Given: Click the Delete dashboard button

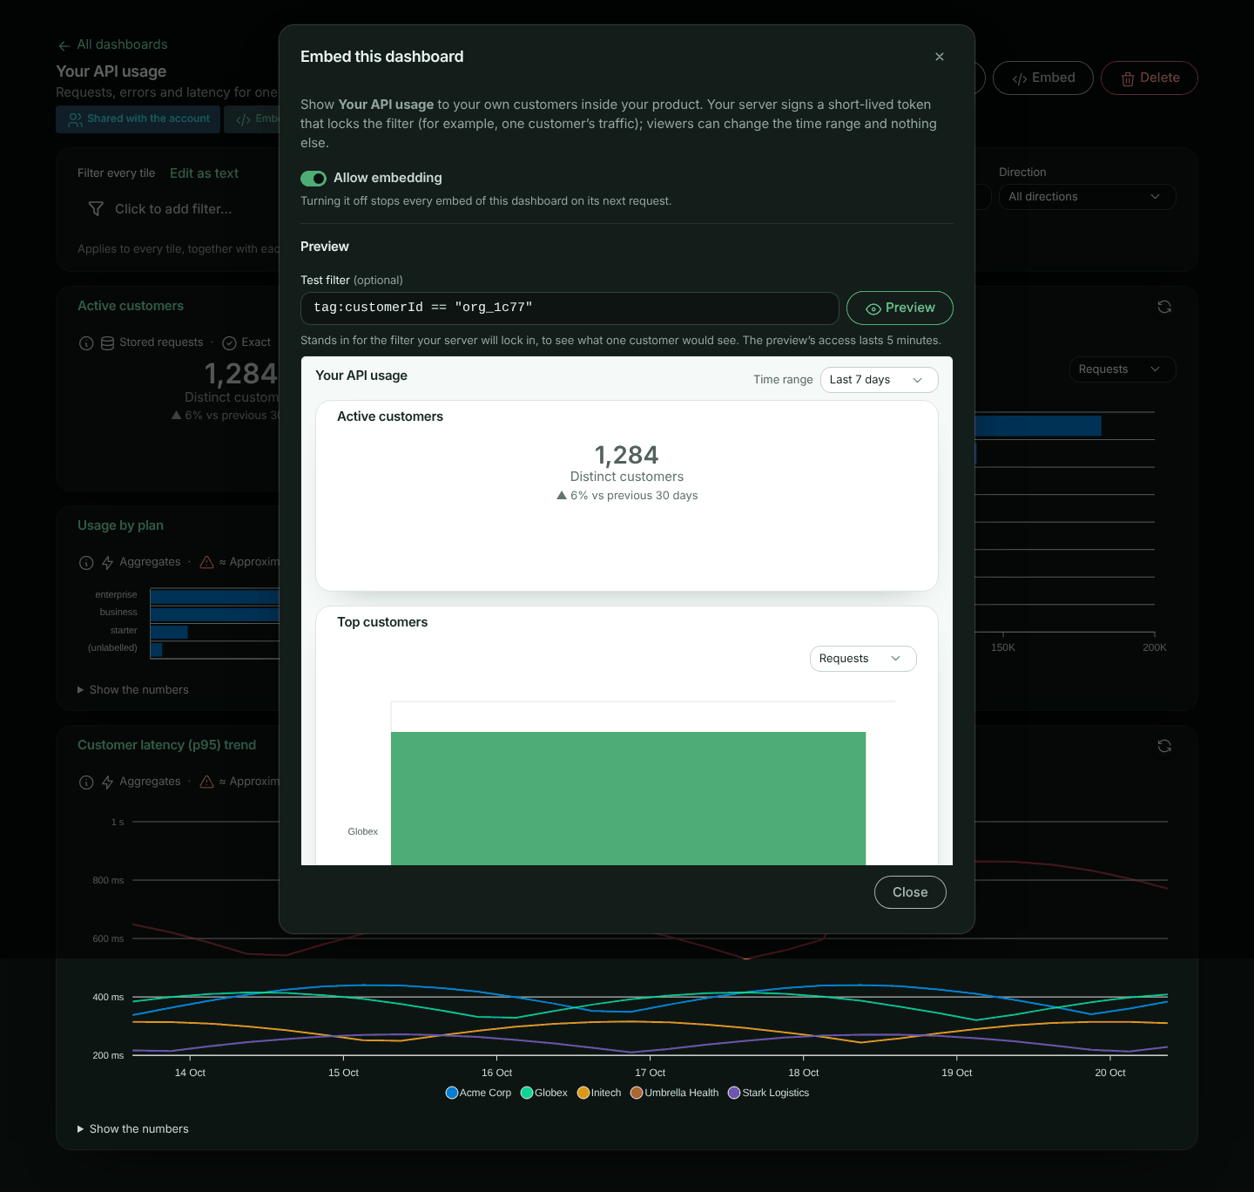Looking at the screenshot, I should [1149, 78].
